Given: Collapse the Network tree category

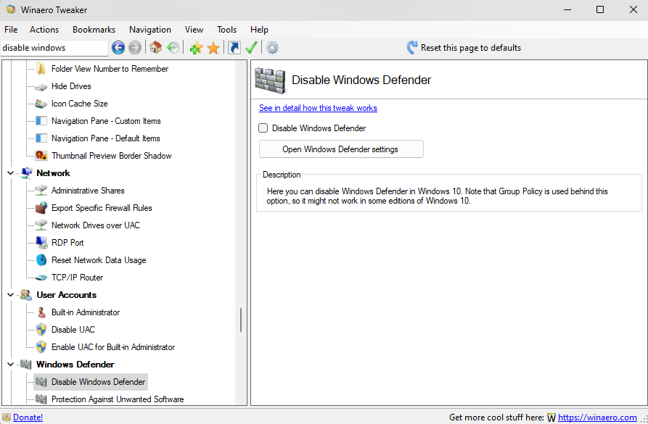Looking at the screenshot, I should (x=11, y=173).
